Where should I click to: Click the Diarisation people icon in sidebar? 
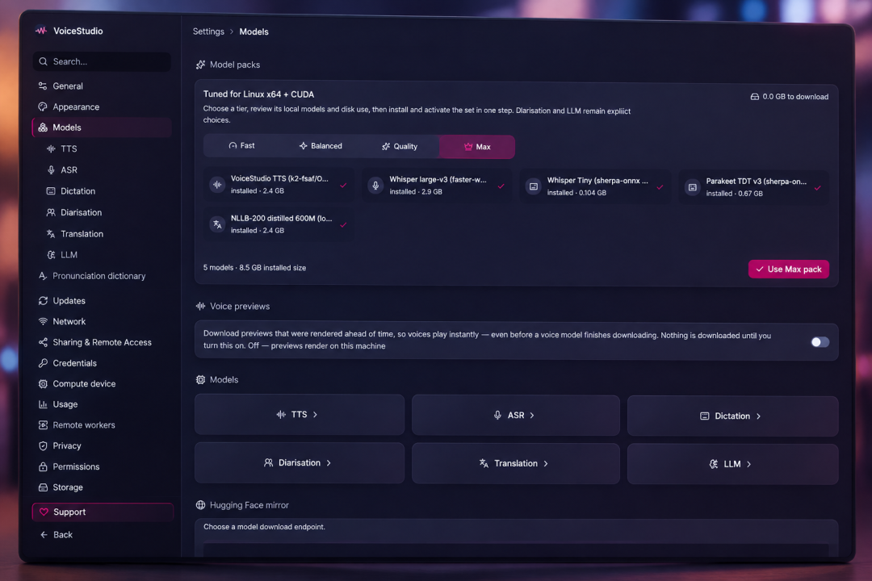point(51,212)
